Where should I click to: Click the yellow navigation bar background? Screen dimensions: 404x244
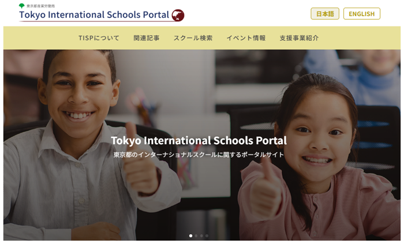[361, 38]
